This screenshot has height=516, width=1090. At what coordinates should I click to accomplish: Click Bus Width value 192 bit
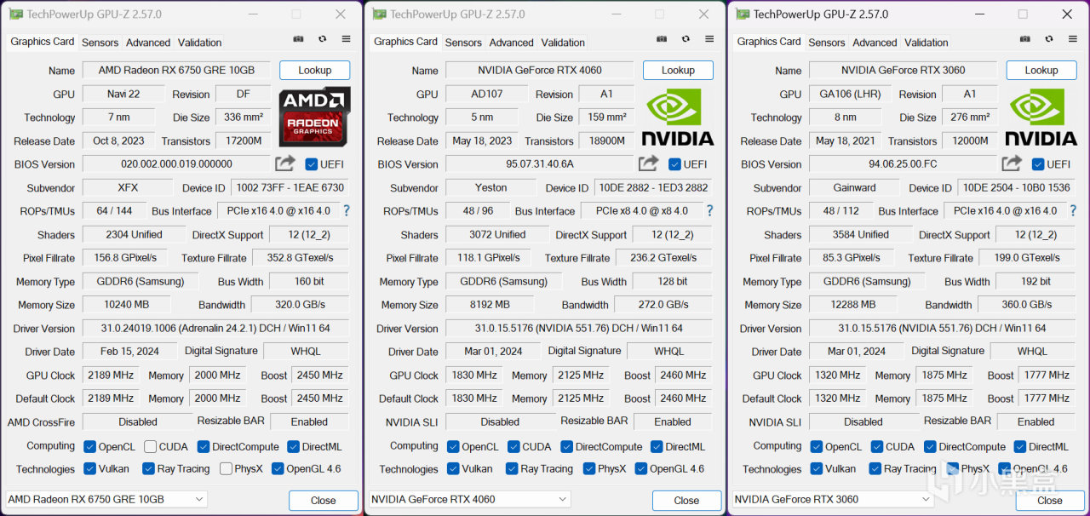tap(1035, 281)
